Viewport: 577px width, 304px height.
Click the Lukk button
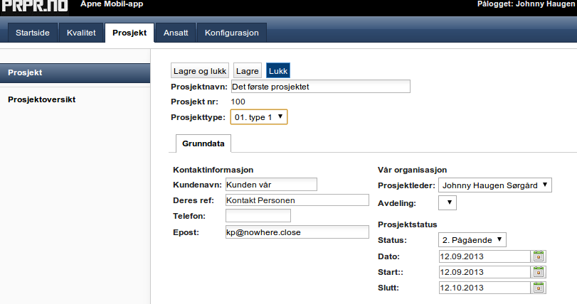click(x=278, y=71)
